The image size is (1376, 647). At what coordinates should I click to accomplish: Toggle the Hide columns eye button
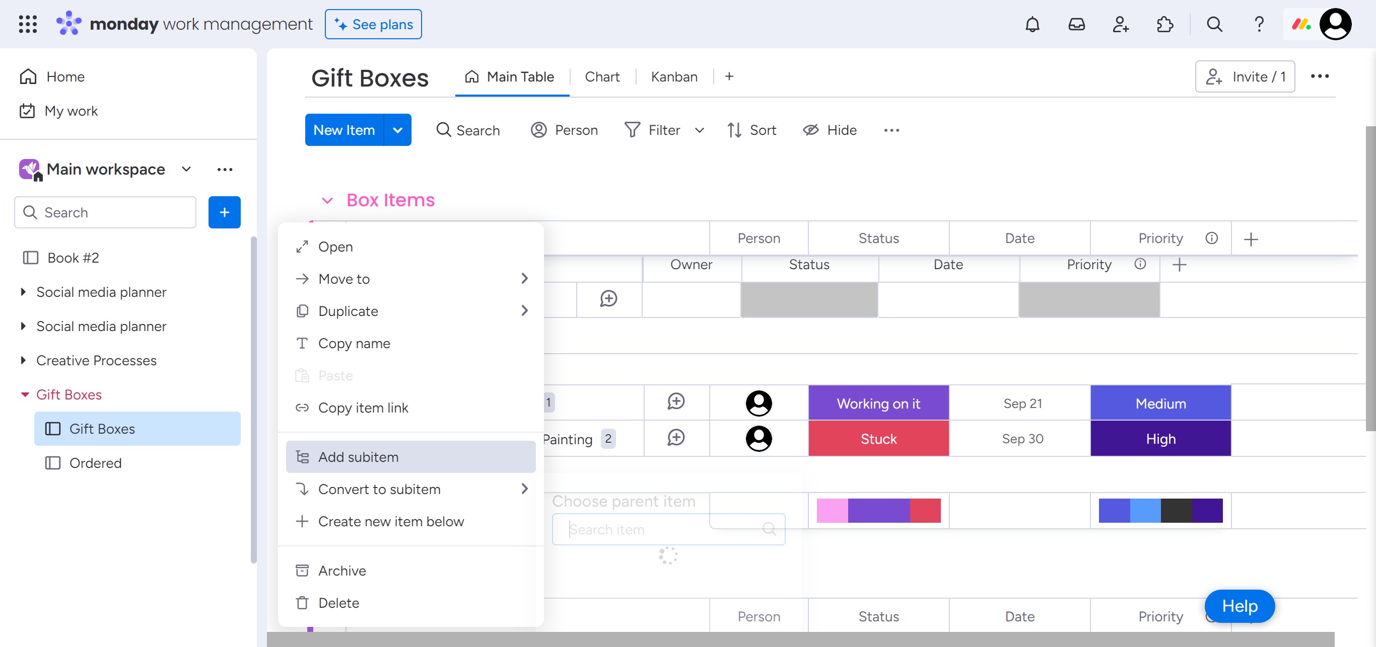830,130
